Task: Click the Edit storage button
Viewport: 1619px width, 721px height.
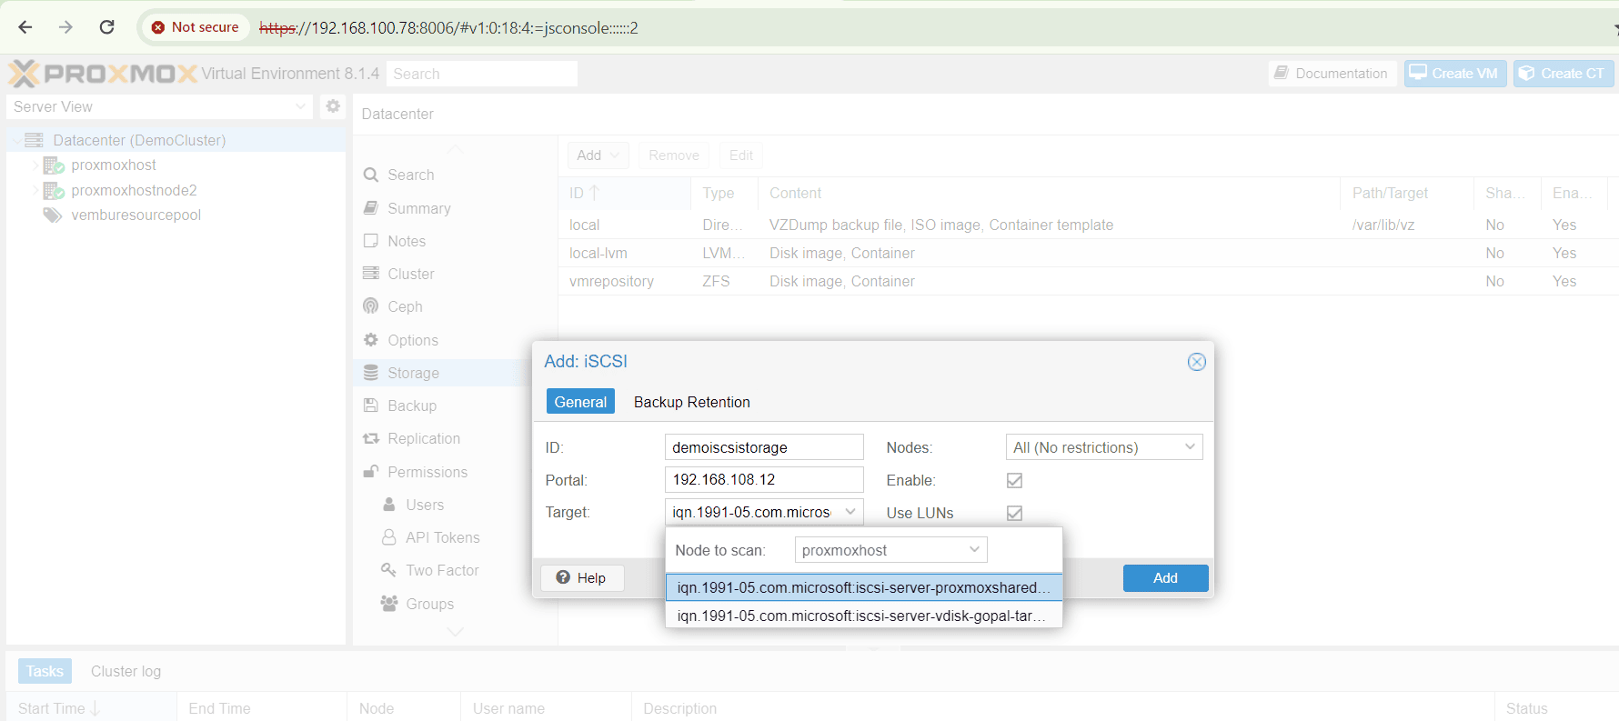Action: (x=741, y=155)
